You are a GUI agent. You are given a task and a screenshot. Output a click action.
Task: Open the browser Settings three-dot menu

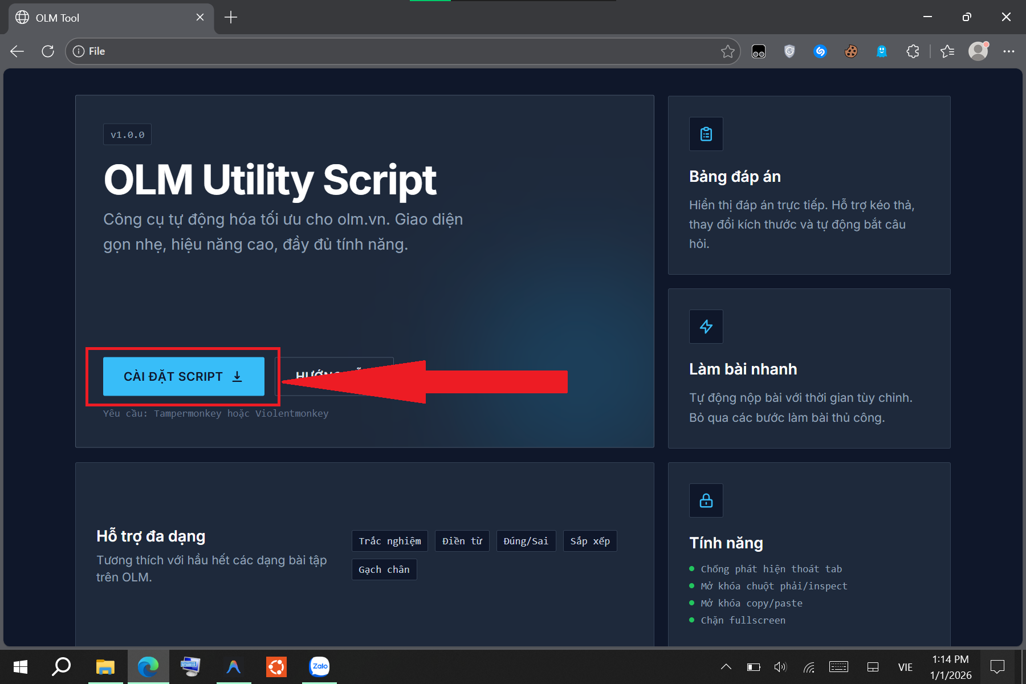coord(1009,51)
